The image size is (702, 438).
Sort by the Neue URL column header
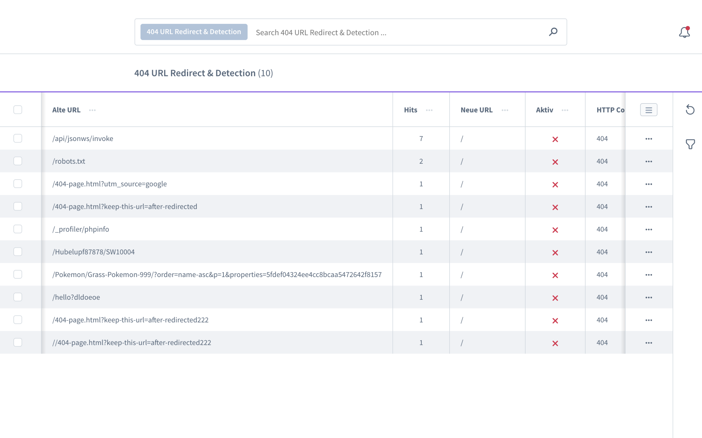pos(476,110)
